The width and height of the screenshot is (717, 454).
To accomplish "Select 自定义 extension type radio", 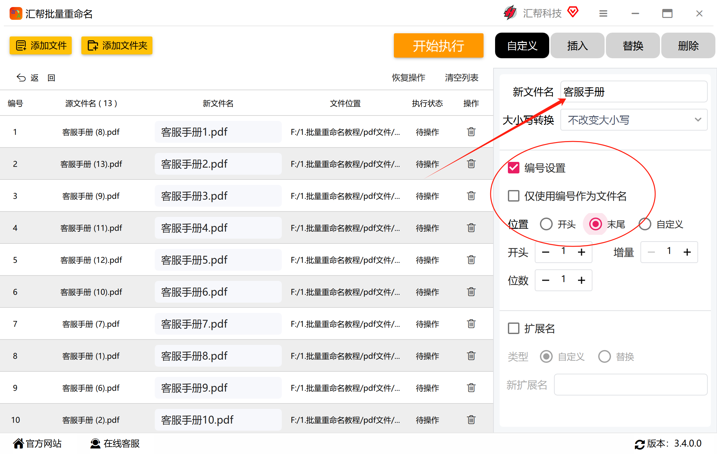I will point(546,356).
